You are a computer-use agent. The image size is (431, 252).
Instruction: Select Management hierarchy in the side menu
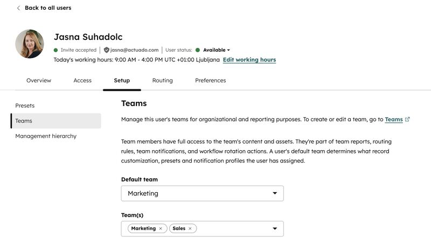(46, 136)
